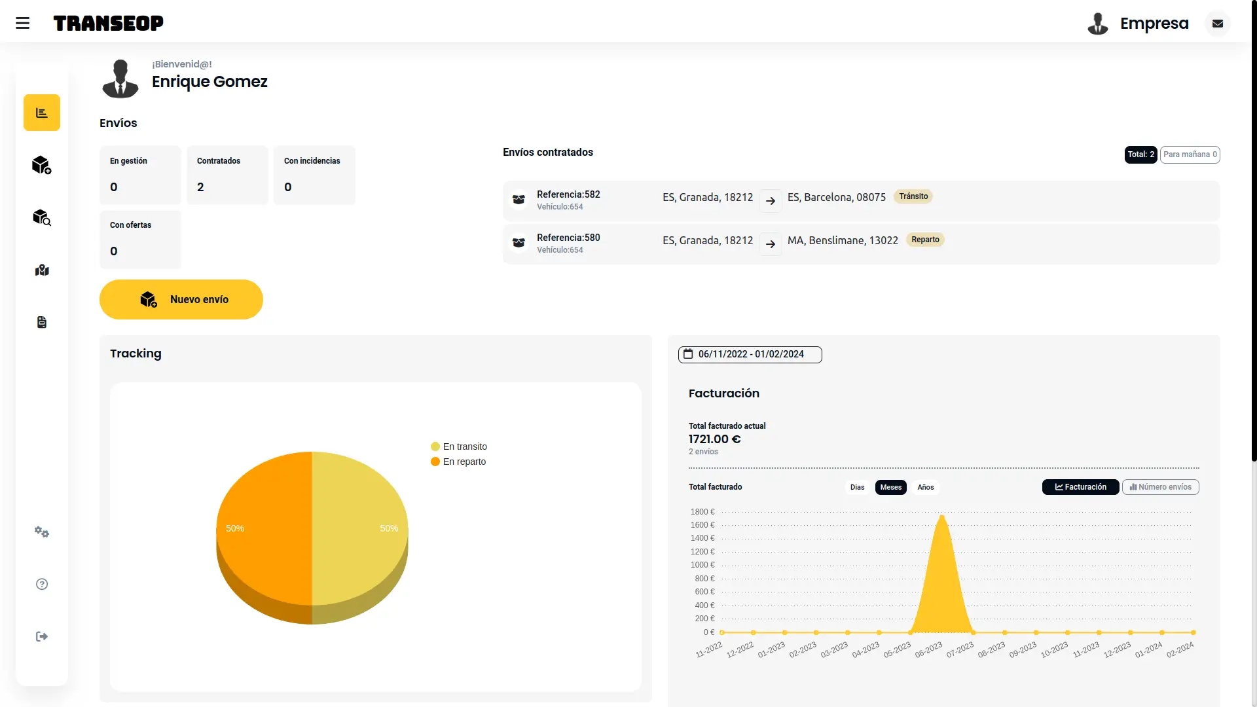Select the Dias period tab
Screen dimensions: 1257x707
857,487
